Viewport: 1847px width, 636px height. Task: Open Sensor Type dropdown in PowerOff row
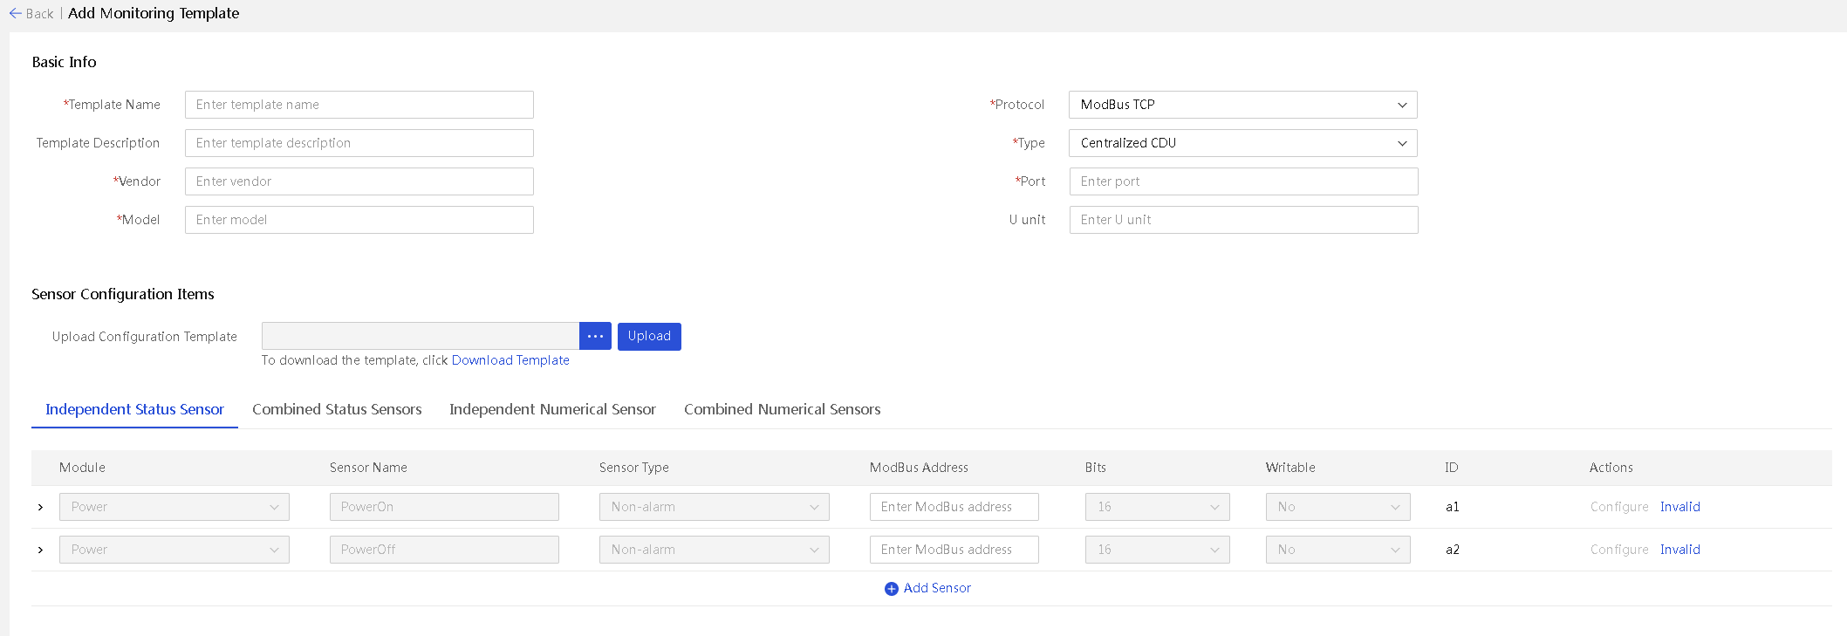pyautogui.click(x=714, y=550)
